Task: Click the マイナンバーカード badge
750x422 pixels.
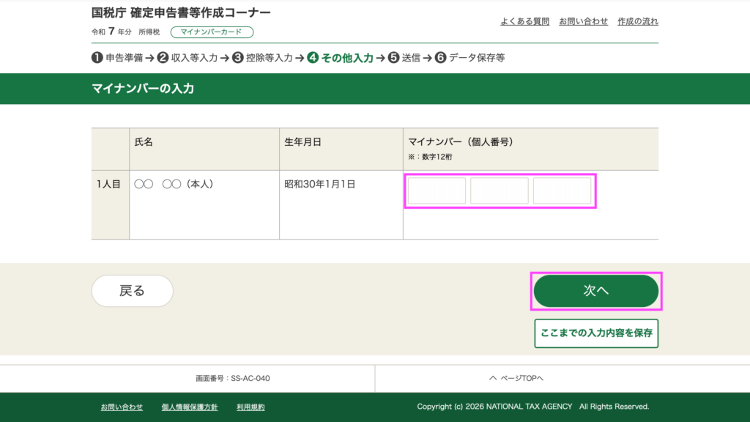Action: pyautogui.click(x=211, y=32)
